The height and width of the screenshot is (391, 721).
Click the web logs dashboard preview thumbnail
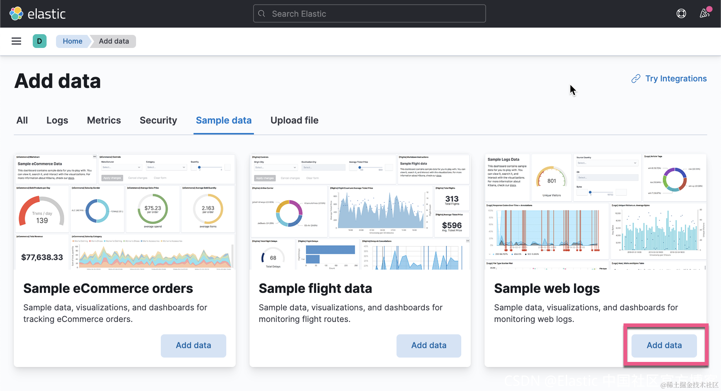pos(595,211)
